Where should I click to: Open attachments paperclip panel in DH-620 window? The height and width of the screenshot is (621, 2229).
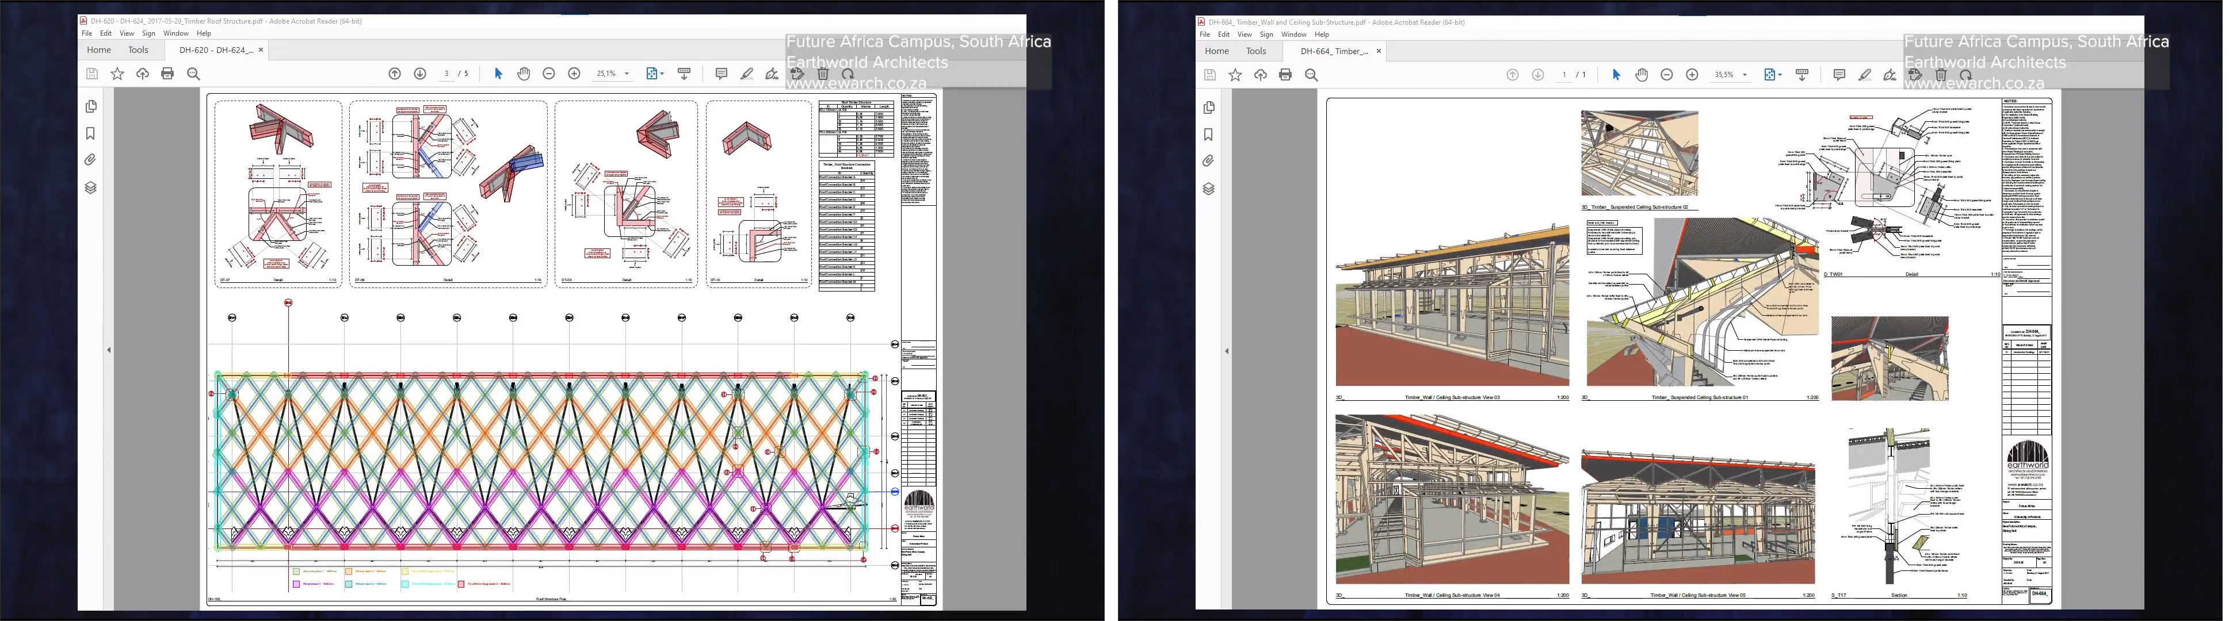91,160
